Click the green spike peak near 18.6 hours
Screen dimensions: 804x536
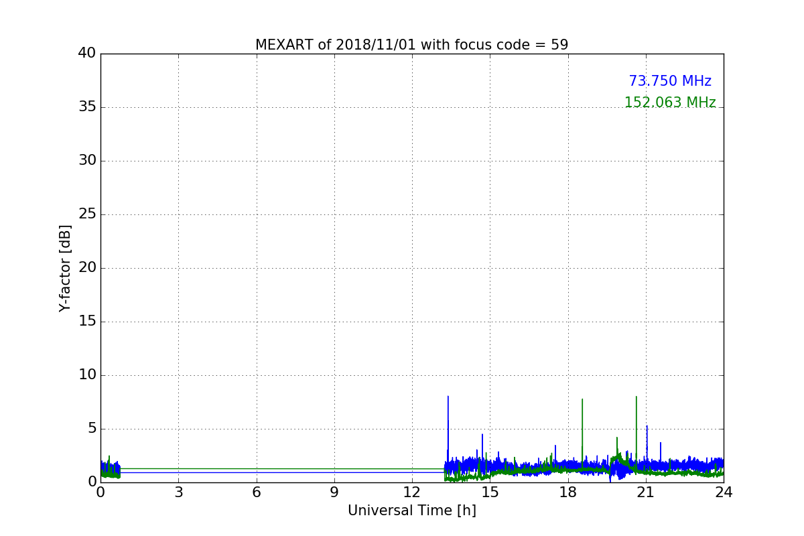(582, 399)
